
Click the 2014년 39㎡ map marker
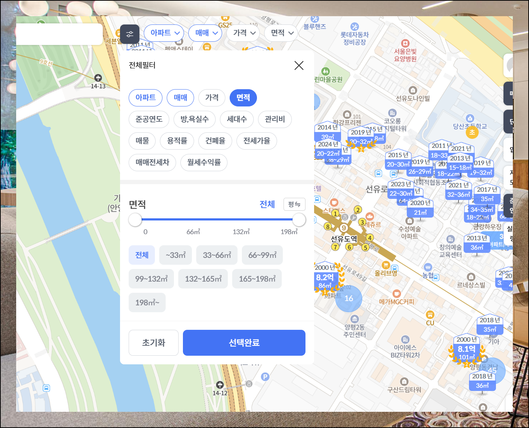click(x=327, y=132)
